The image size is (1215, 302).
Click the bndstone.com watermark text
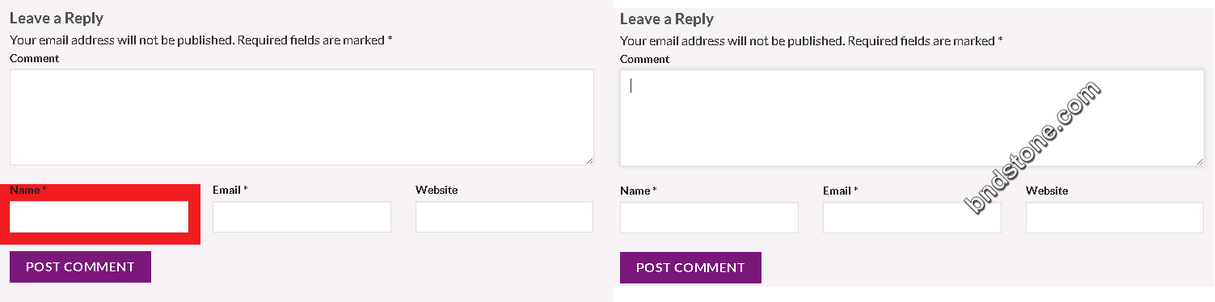pos(1034,148)
